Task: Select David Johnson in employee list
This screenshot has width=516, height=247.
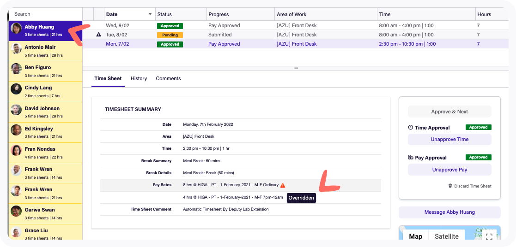Action: point(45,112)
